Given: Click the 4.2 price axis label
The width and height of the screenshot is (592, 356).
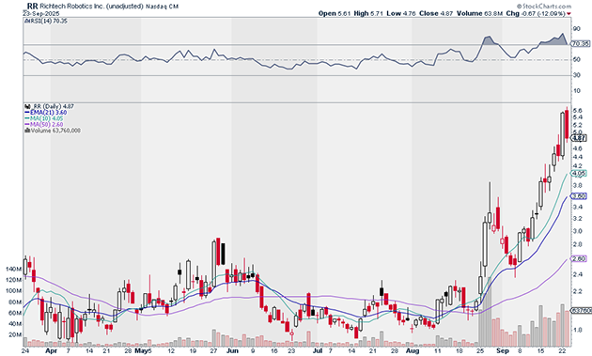Looking at the screenshot, I should coord(577,166).
